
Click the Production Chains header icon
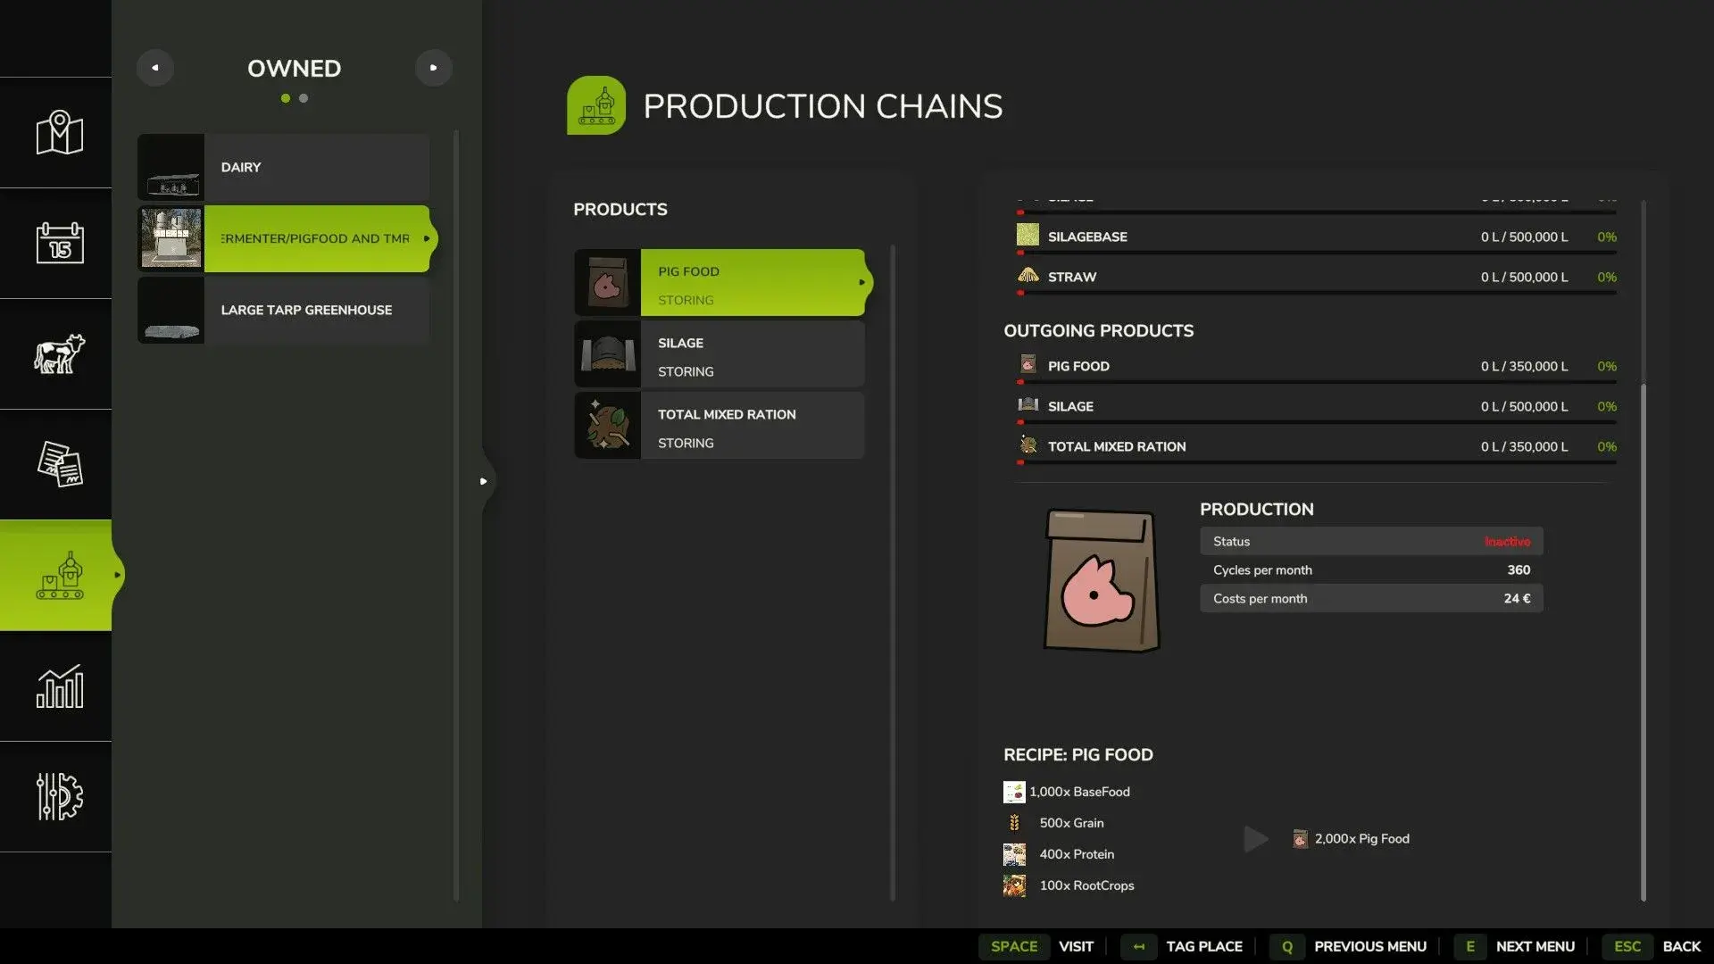[595, 105]
